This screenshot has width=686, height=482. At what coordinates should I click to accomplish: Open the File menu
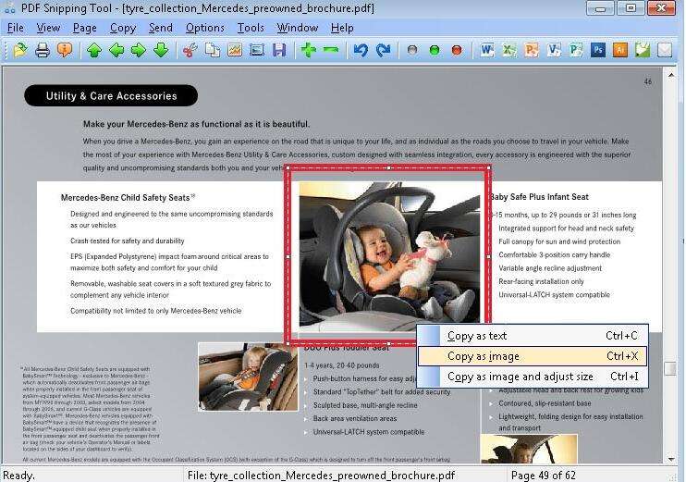click(x=16, y=28)
